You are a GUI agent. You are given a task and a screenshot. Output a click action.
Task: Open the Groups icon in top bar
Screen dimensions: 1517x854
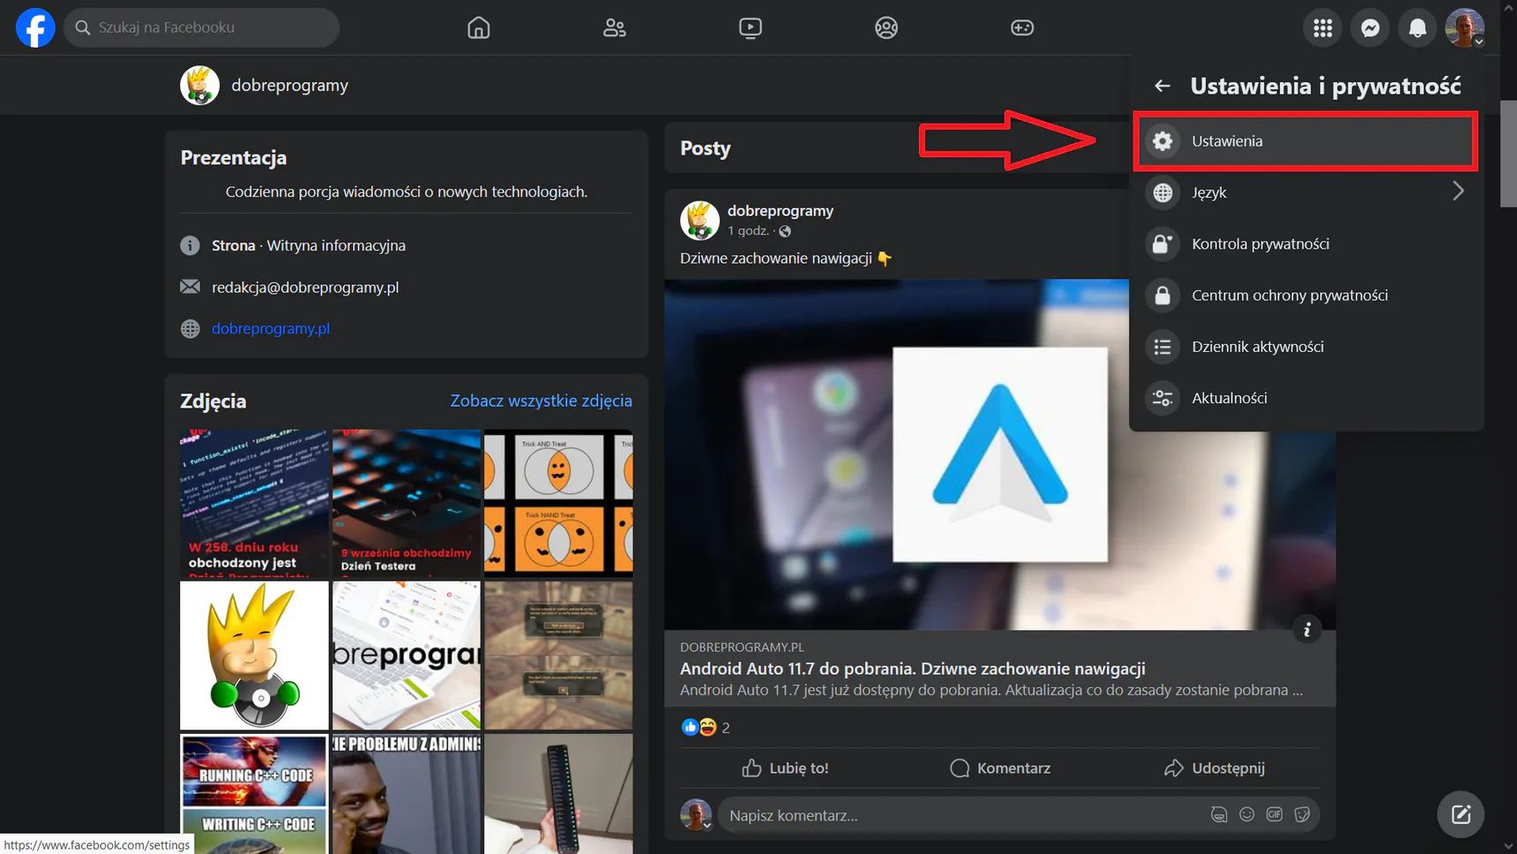tap(886, 28)
